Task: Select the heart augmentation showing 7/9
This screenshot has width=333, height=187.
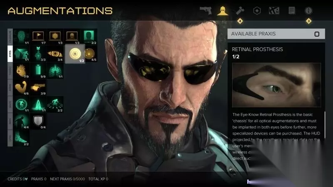Action: [22, 71]
